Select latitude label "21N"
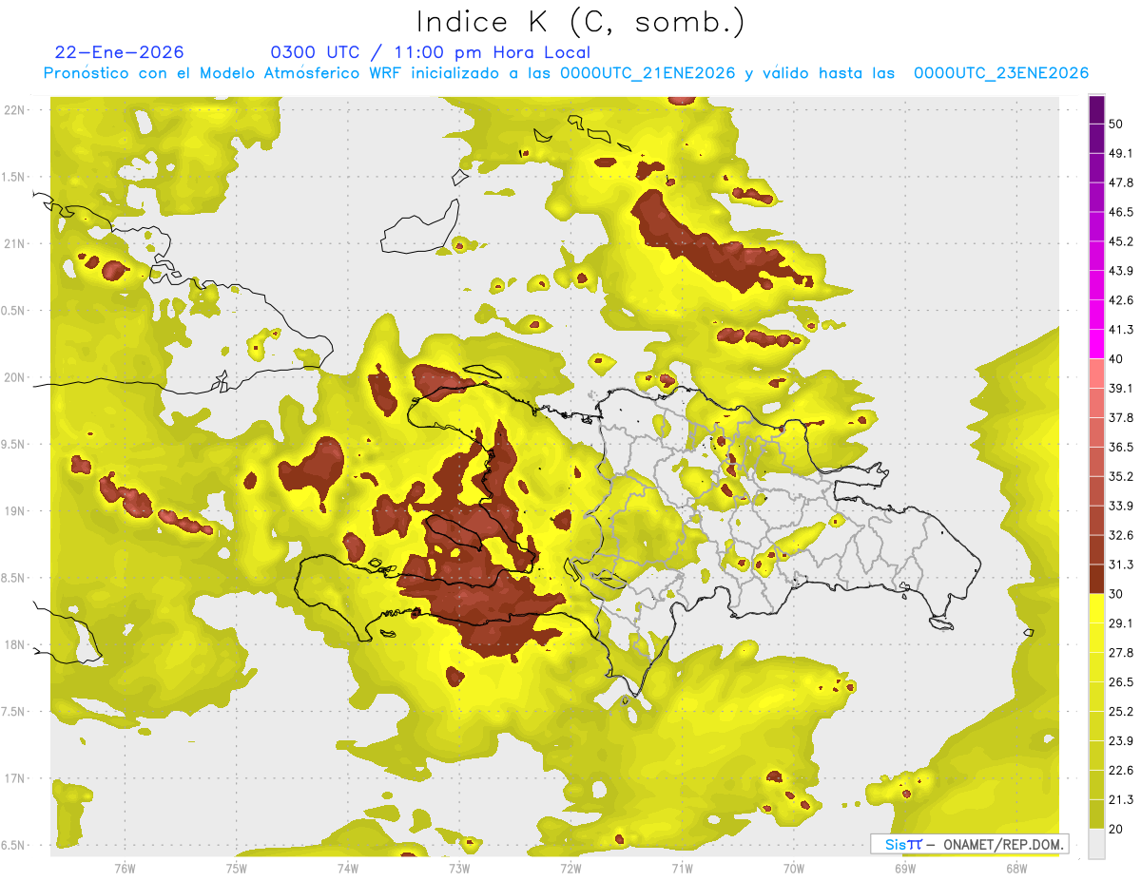Image resolution: width=1141 pixels, height=881 pixels. point(14,243)
